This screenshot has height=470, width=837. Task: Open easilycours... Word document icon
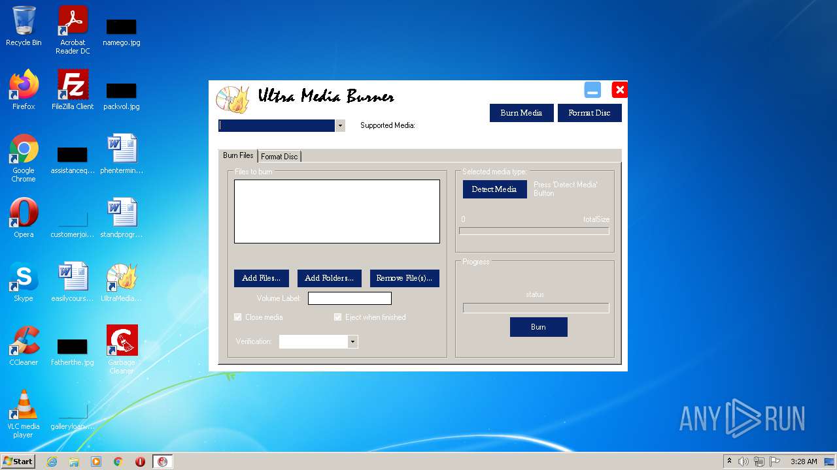73,282
